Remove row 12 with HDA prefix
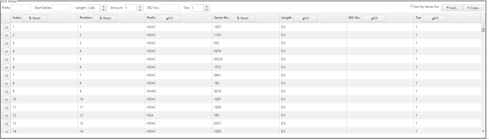 (7, 115)
